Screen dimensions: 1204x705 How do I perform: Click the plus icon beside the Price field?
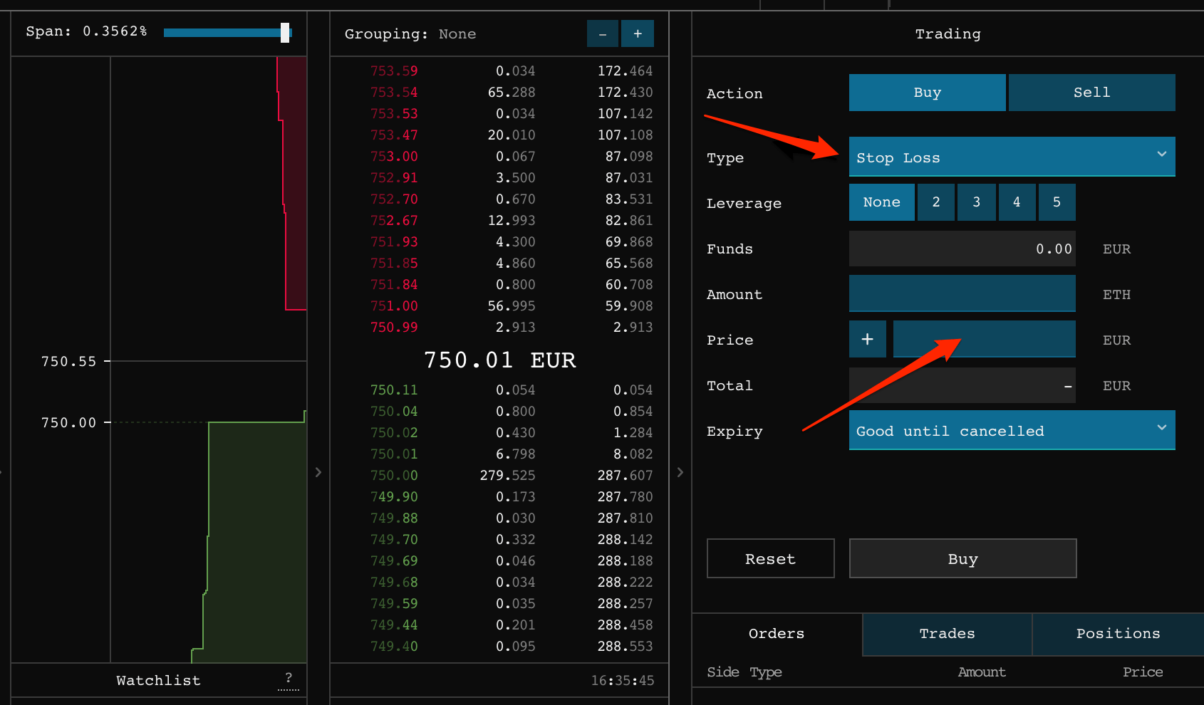867,339
